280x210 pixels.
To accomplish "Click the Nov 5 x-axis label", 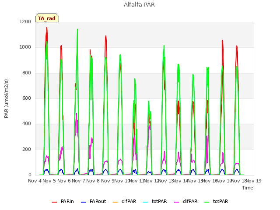I will click(49, 181).
